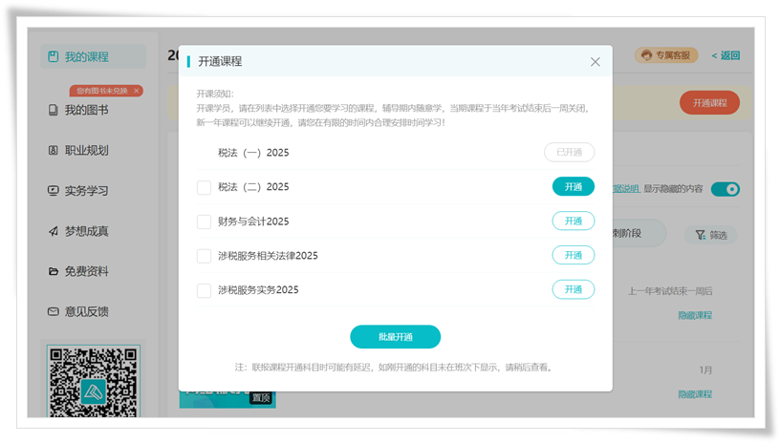Click the 意见反馈 envelope icon

point(54,312)
